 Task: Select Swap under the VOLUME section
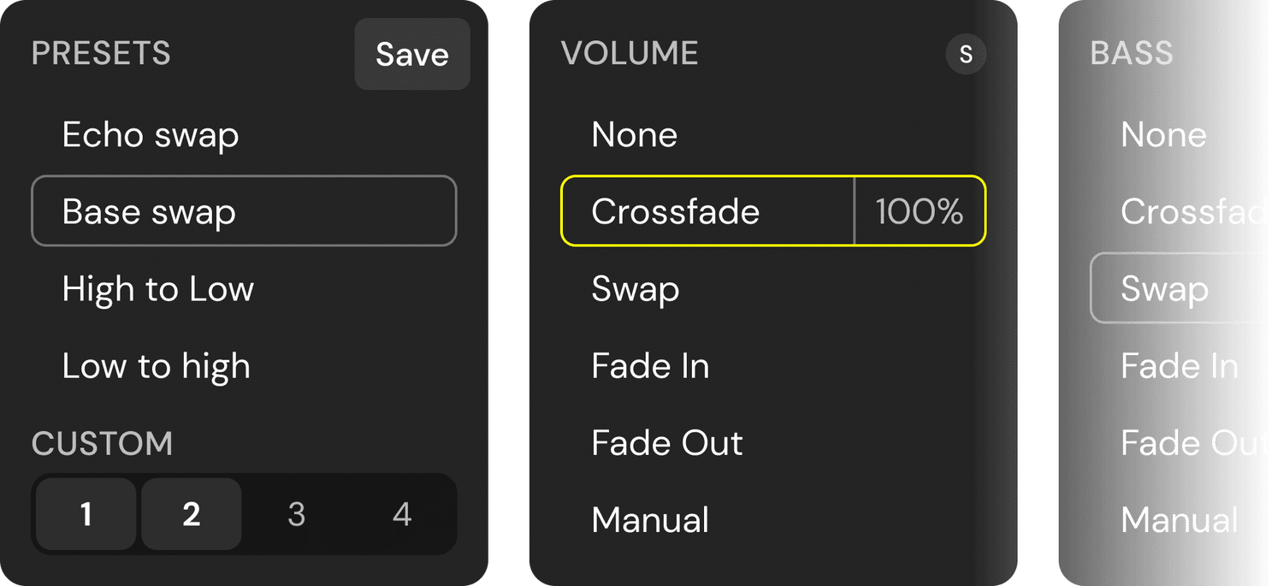click(634, 288)
